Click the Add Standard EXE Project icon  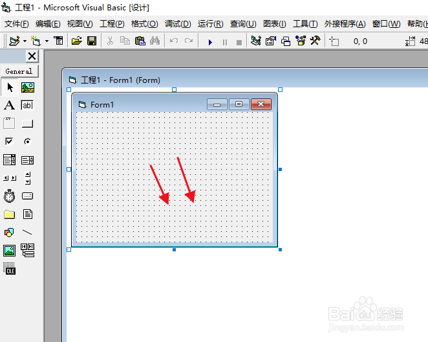click(14, 41)
